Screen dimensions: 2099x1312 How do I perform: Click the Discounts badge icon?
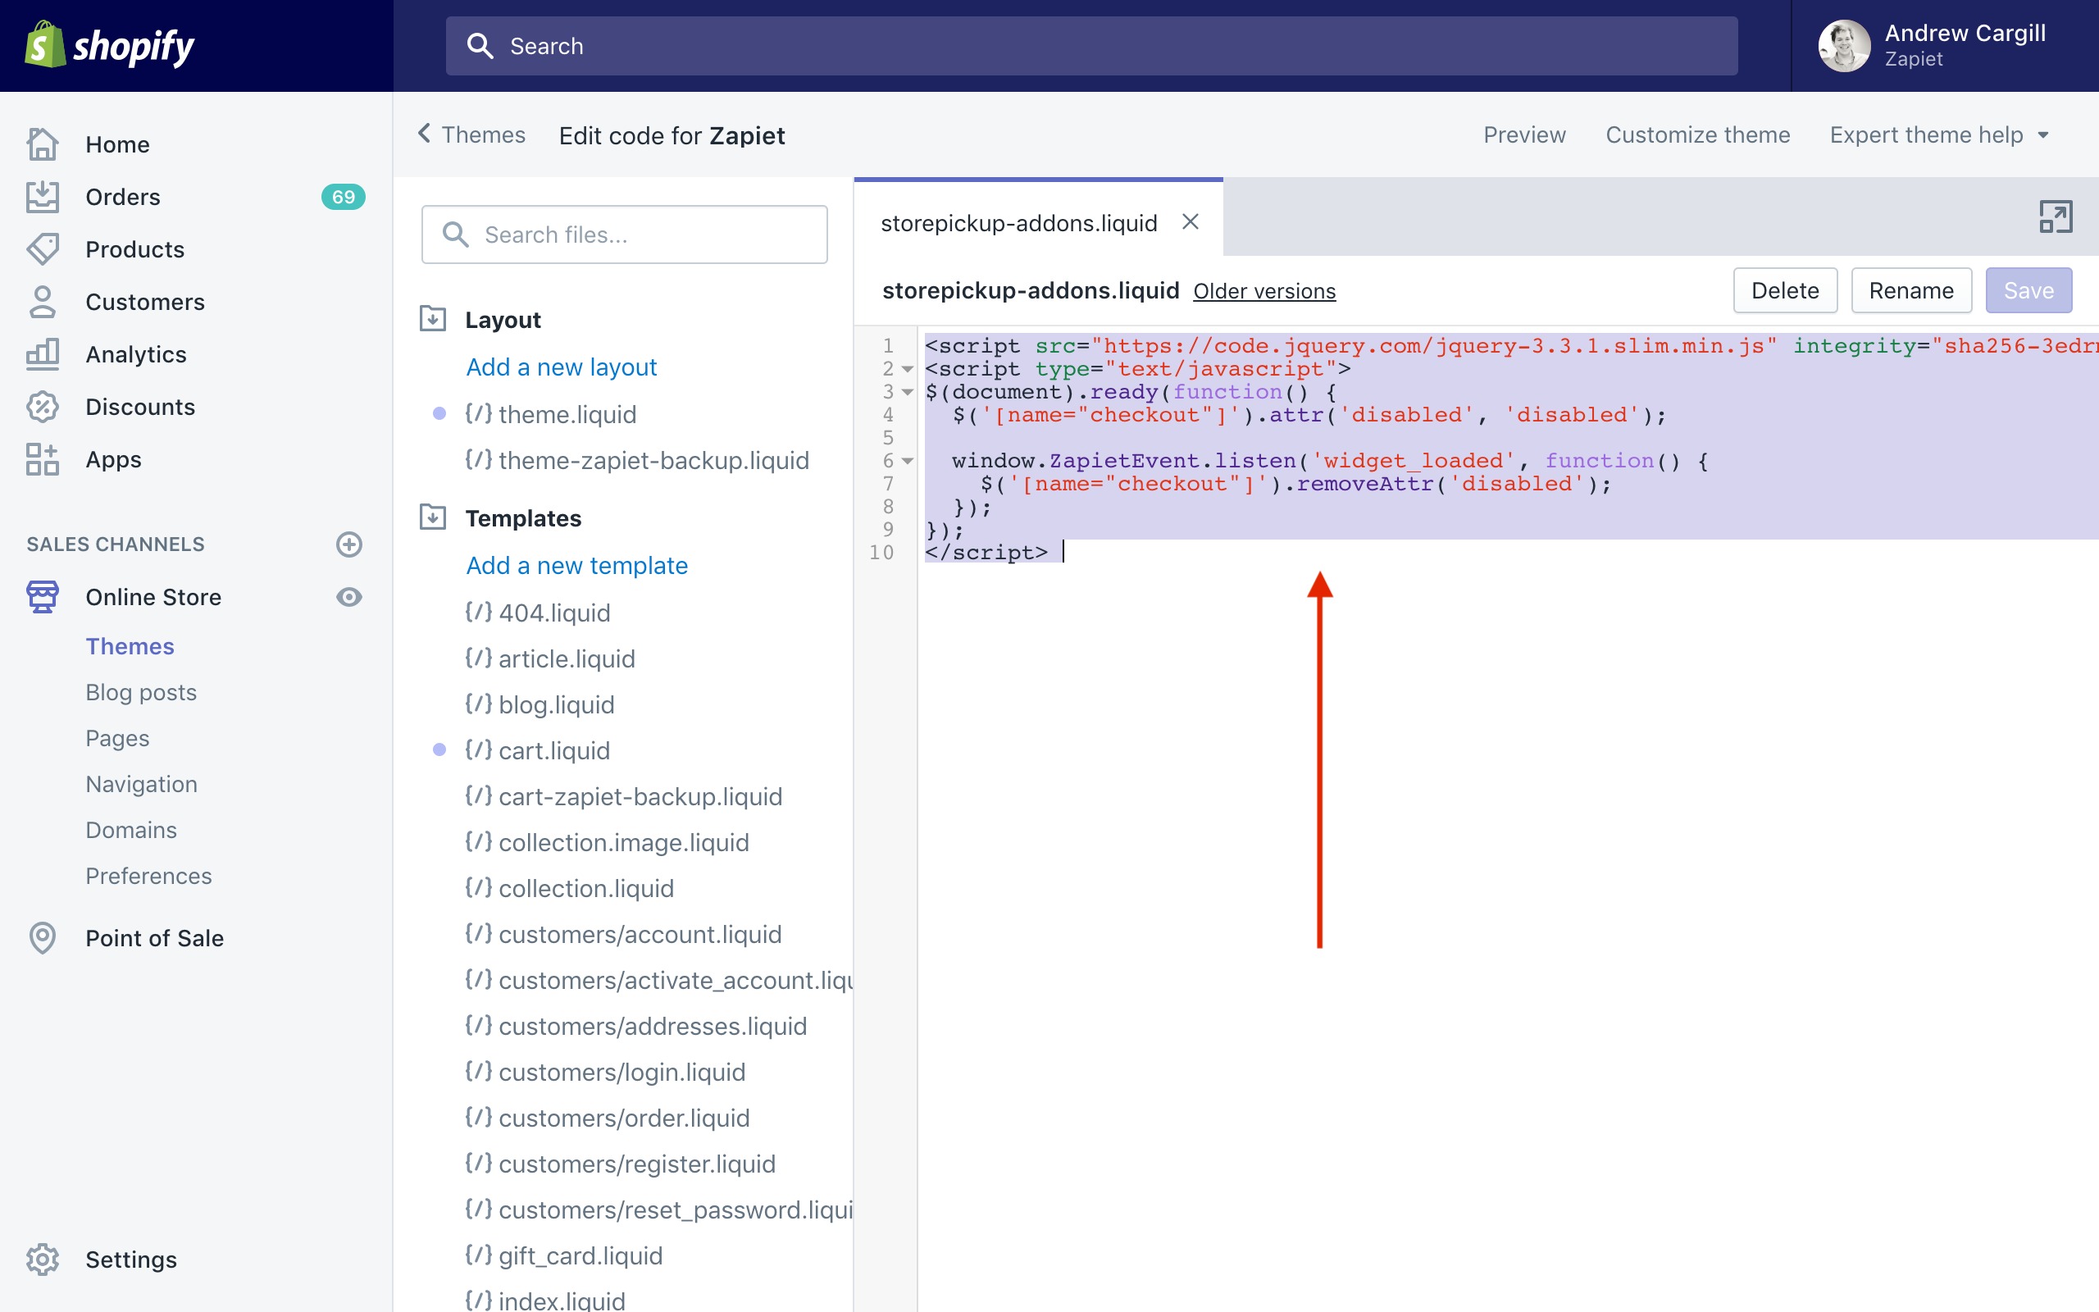[x=43, y=407]
